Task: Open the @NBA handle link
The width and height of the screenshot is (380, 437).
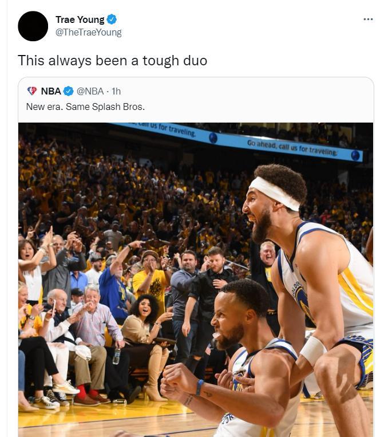Action: pos(90,91)
